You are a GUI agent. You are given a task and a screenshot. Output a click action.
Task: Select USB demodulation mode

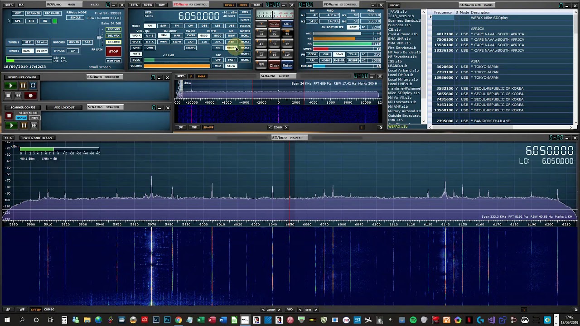tap(231, 26)
